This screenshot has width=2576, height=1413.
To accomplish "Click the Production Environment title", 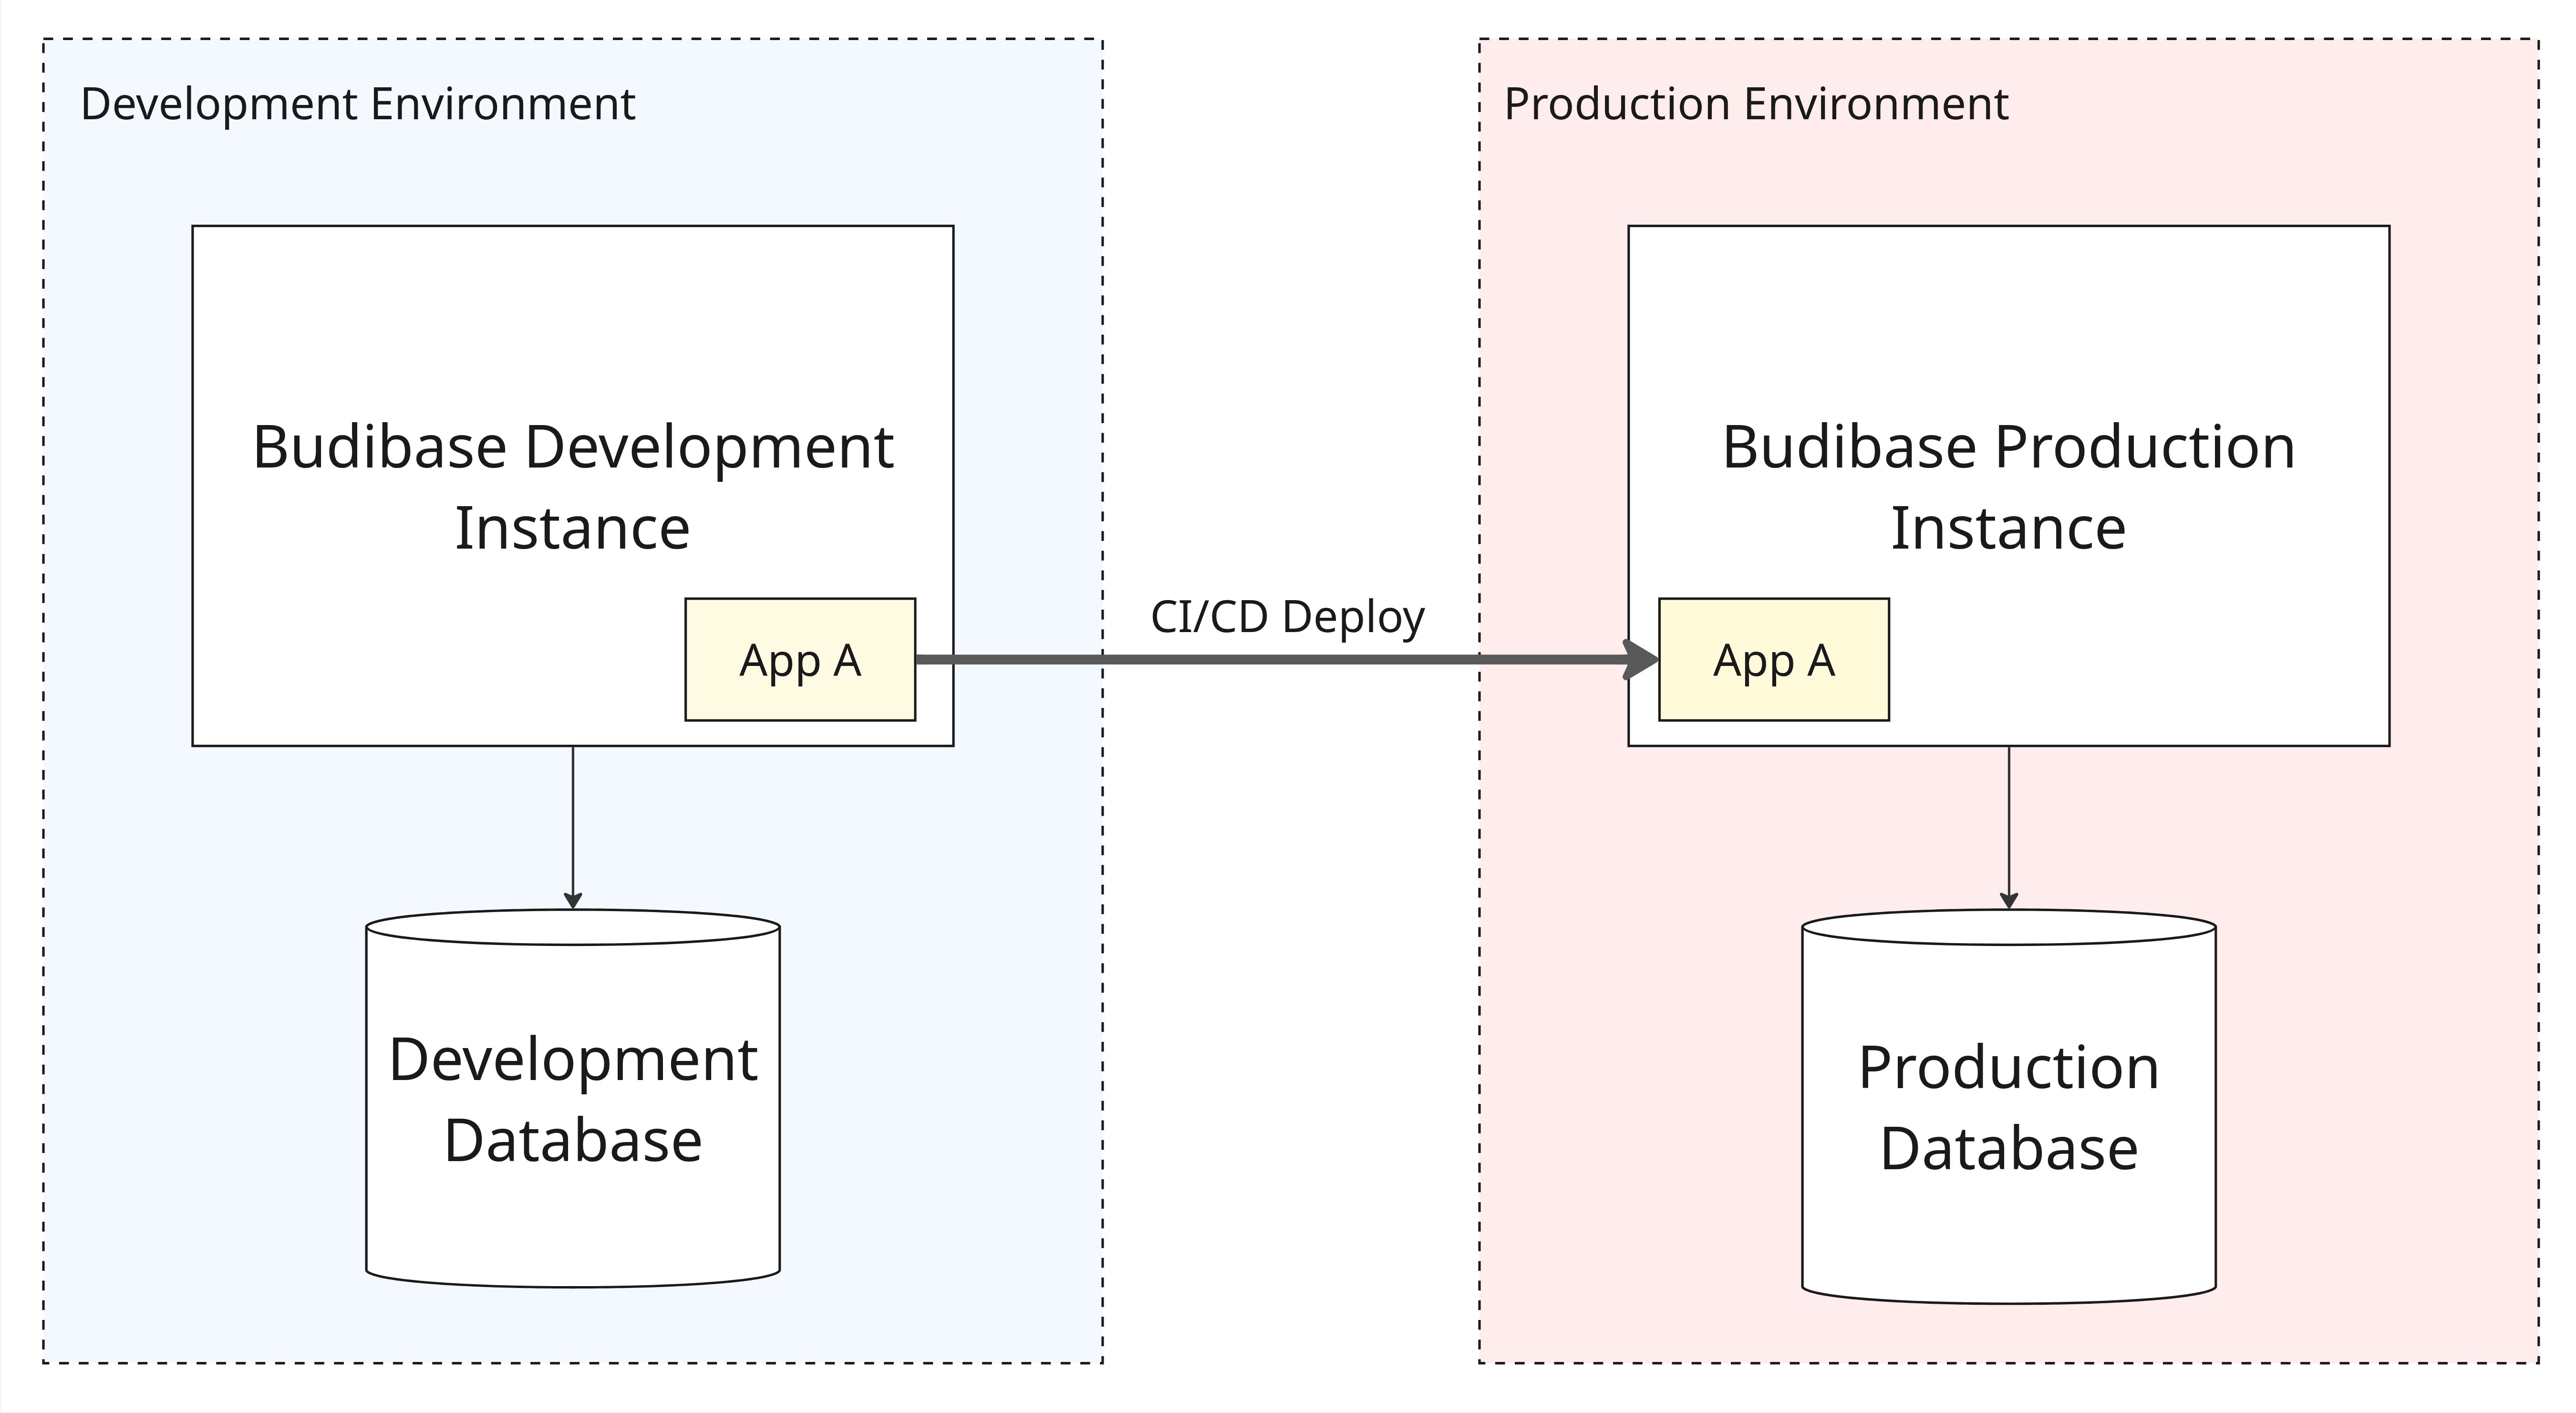I will tap(1756, 104).
